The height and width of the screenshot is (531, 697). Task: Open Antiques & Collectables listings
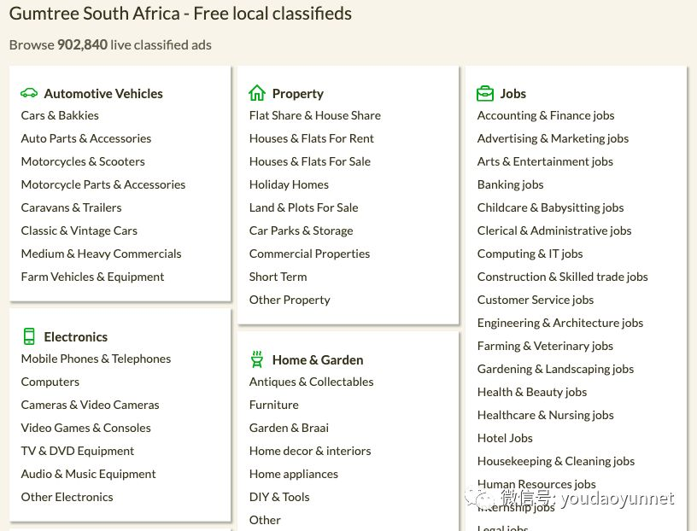311,382
